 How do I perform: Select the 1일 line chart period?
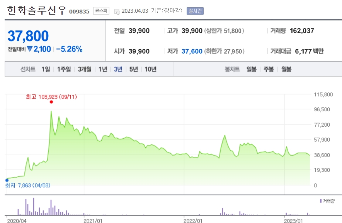[46, 69]
